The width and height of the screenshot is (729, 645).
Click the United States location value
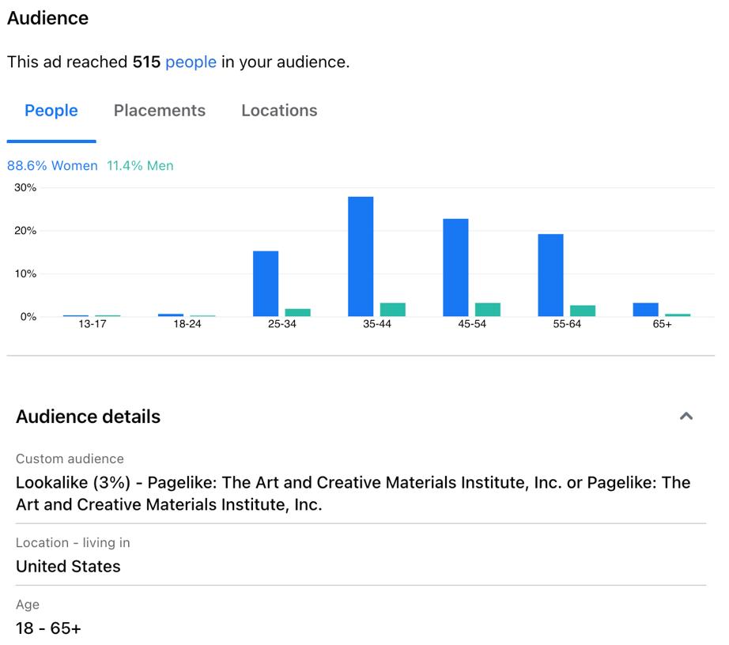(68, 567)
